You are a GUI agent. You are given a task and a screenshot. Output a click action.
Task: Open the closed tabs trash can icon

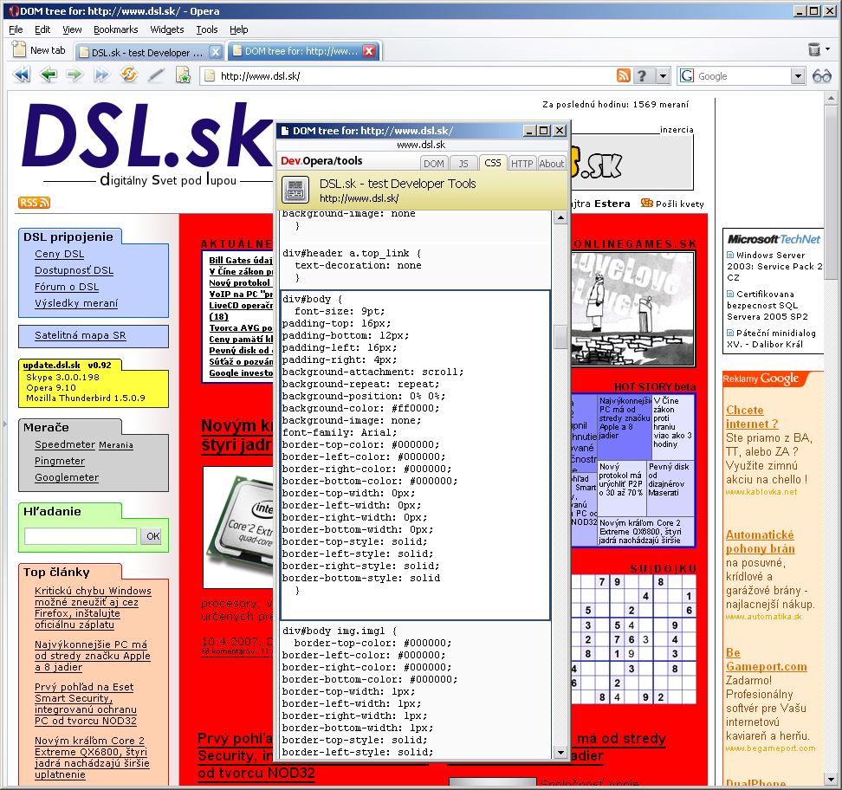click(x=814, y=50)
